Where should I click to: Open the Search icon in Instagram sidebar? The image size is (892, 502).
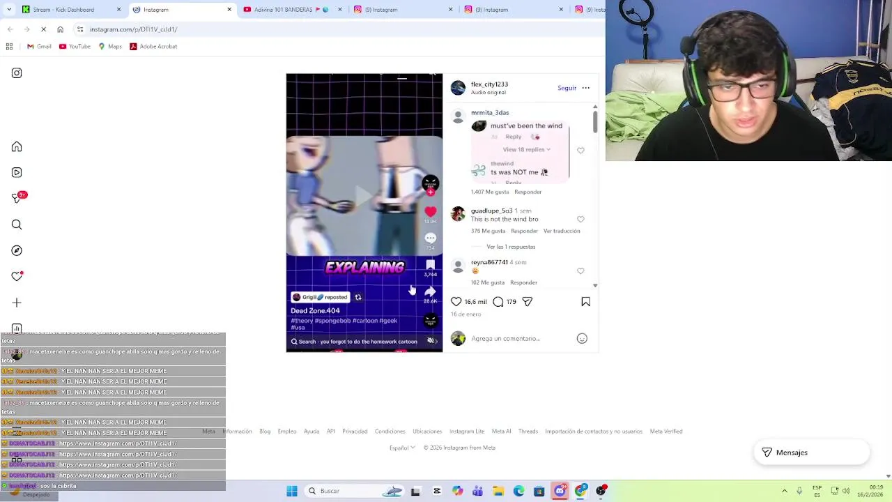(17, 225)
